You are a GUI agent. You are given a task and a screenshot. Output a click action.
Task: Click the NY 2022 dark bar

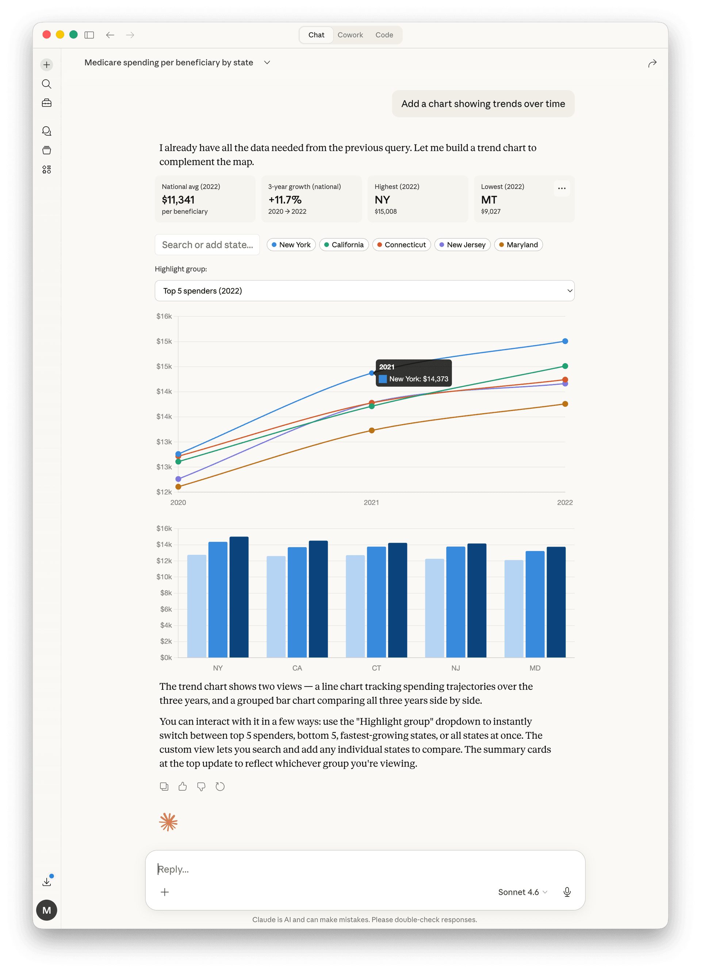point(239,597)
